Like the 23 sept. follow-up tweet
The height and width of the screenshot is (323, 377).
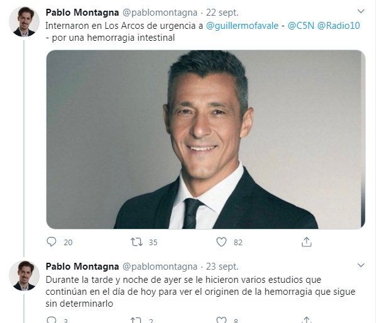pyautogui.click(x=221, y=320)
